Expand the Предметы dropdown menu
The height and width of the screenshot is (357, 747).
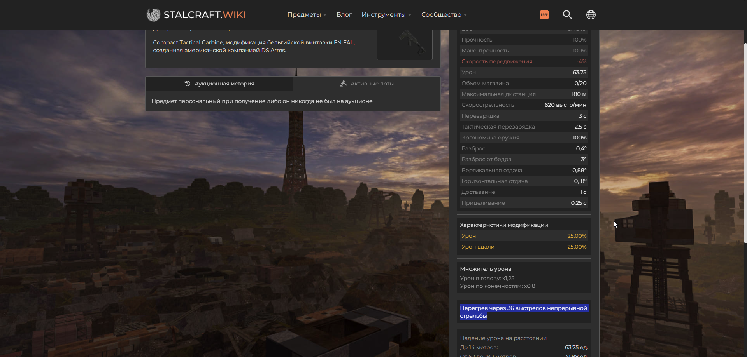click(307, 15)
